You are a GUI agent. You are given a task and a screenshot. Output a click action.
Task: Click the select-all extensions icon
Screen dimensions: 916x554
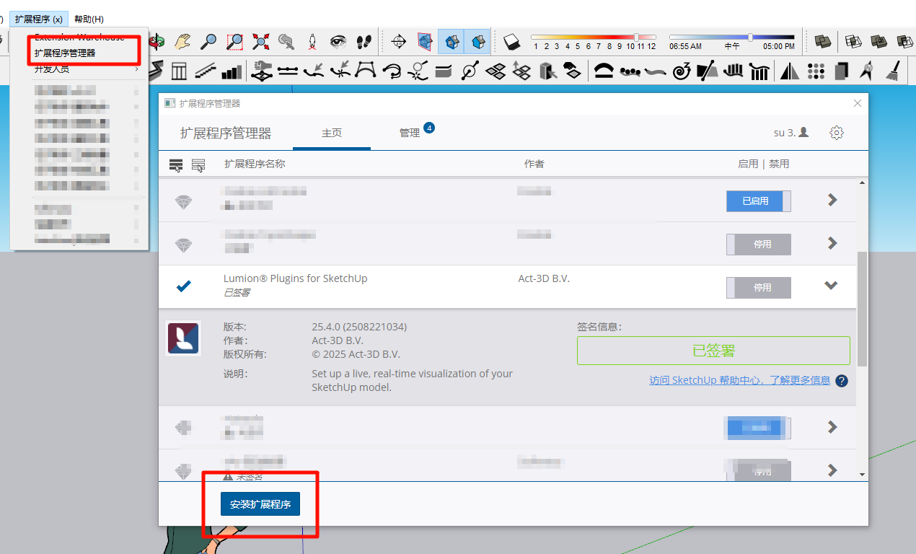click(176, 165)
